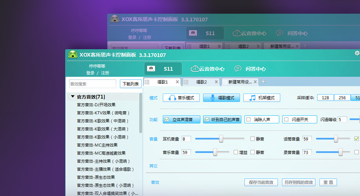
Task: Click 另存到我的音效 button
Action: coord(298,182)
